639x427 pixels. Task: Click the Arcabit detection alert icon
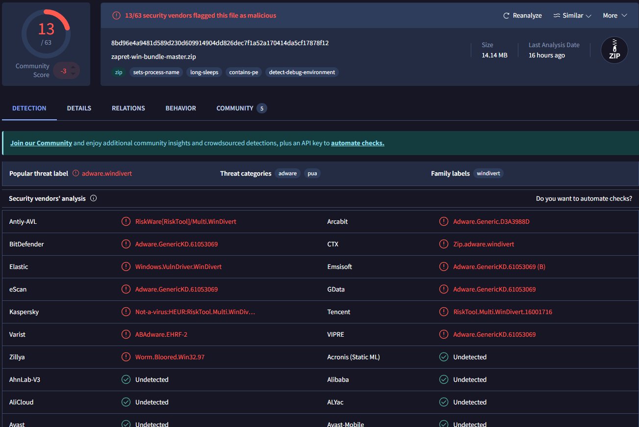444,222
